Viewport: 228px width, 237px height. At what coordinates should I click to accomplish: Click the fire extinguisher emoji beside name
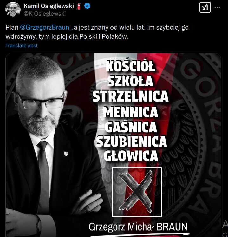click(79, 6)
